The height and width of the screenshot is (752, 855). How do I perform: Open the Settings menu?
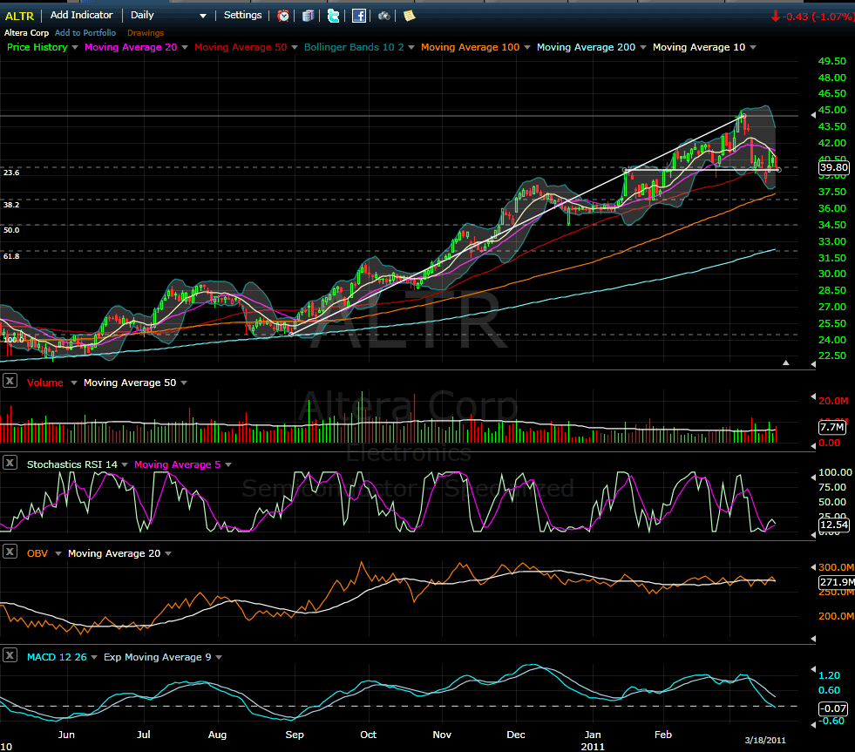(x=242, y=16)
